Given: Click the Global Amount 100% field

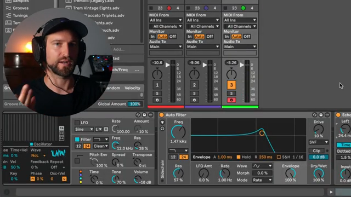Looking at the screenshot, I should (135, 104).
